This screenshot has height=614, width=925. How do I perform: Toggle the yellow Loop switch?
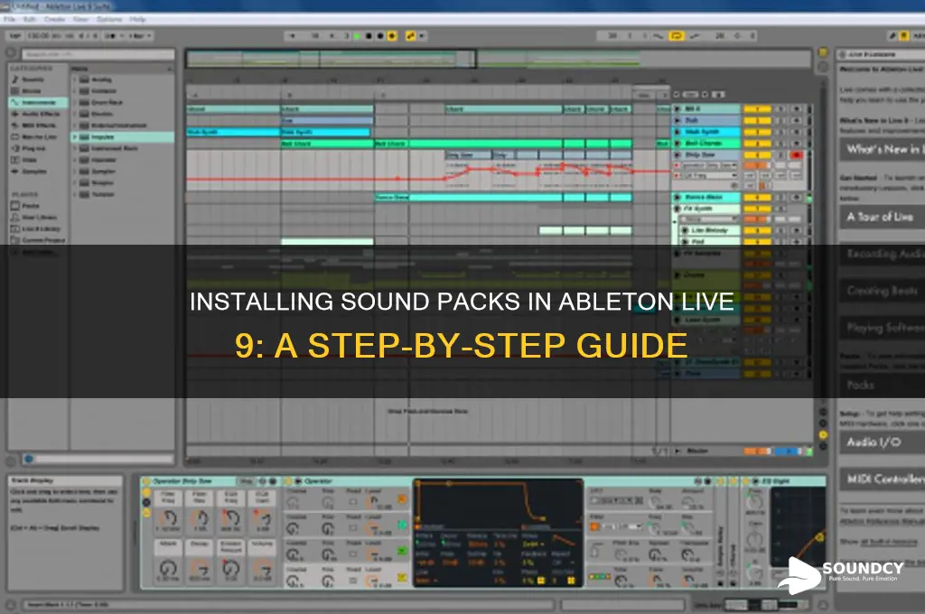tap(676, 36)
